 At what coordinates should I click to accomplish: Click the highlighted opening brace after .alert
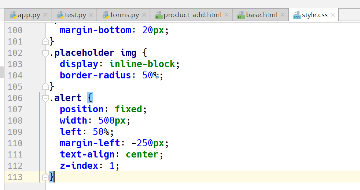click(x=90, y=98)
